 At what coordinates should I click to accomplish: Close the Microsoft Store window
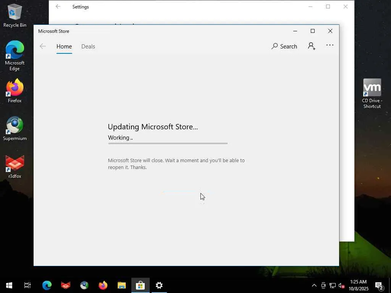coord(330,31)
